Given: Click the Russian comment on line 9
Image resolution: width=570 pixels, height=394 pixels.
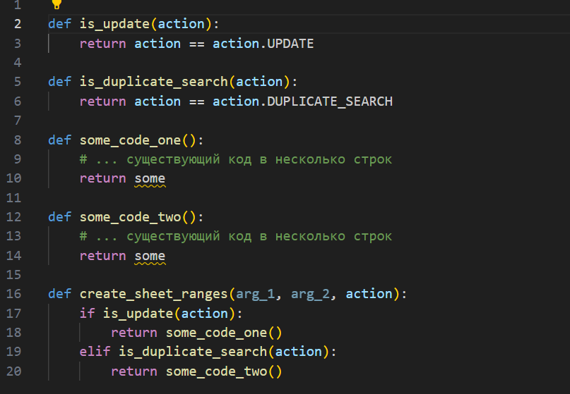Looking at the screenshot, I should click(x=236, y=159).
